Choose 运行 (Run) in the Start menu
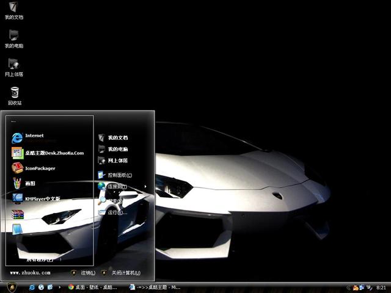This screenshot has height=293, width=391. coord(117,212)
